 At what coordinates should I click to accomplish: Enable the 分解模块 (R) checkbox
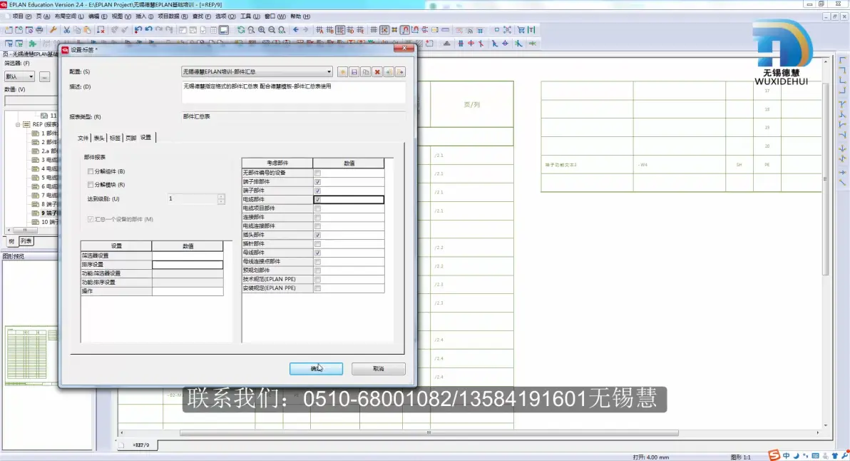coord(91,185)
